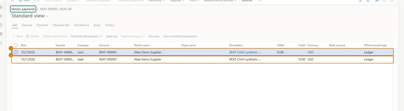Switch to the Bank tab
Screen dimensions: 404x111
tap(97, 25)
